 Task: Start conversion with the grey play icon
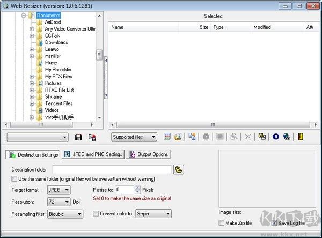[x=206, y=137]
